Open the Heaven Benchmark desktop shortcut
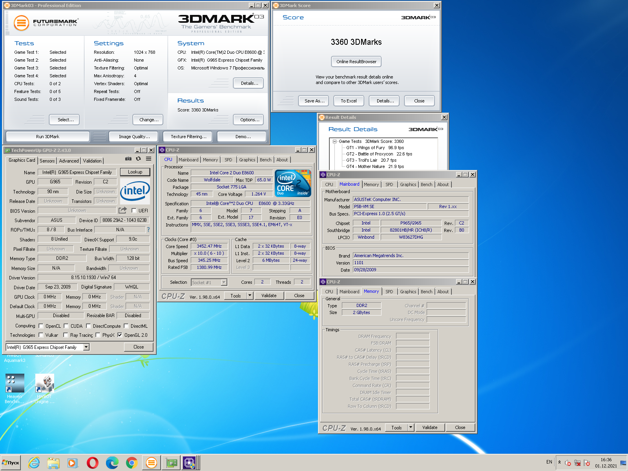Screen dimensions: 628x471 15,388
